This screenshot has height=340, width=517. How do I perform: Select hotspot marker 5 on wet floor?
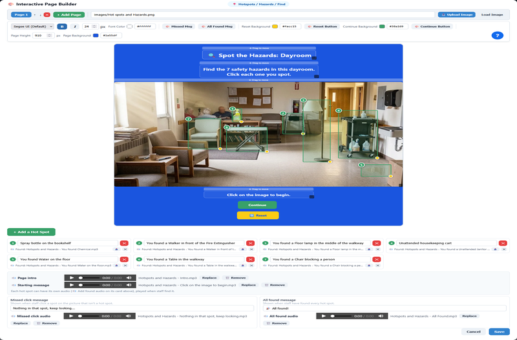click(x=361, y=165)
